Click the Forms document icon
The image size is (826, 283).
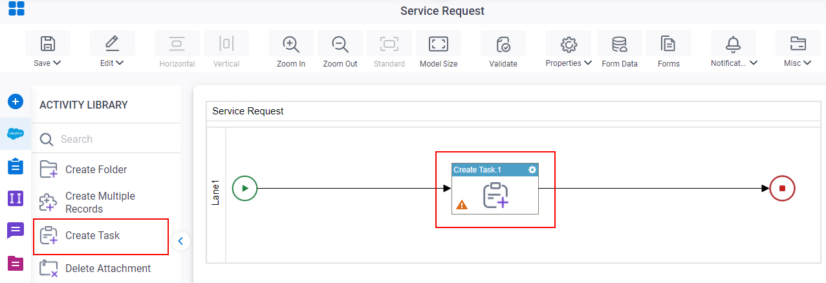pos(669,44)
